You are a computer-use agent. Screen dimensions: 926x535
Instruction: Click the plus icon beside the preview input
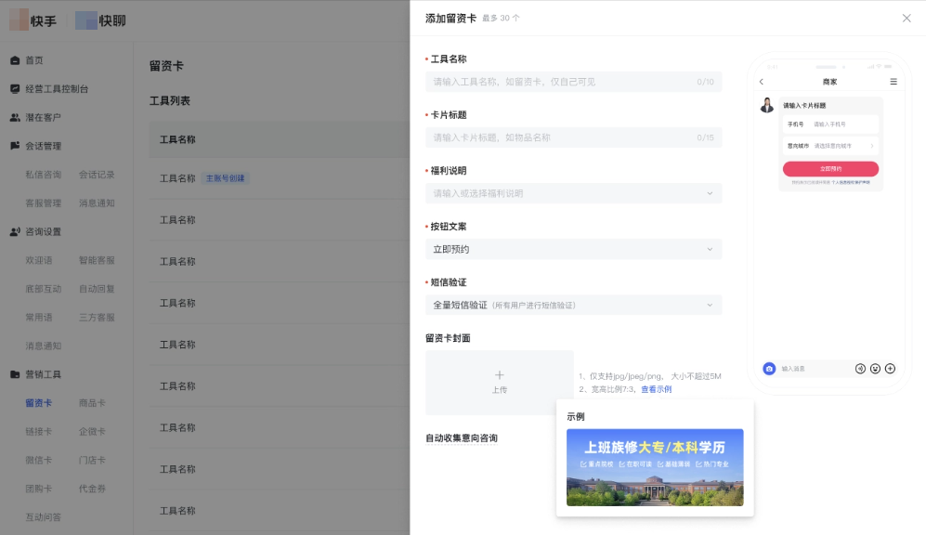[x=889, y=369]
